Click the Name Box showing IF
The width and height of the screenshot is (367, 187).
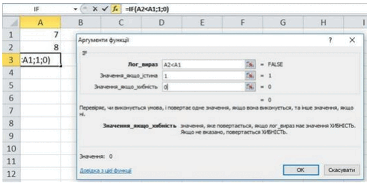(x=37, y=9)
